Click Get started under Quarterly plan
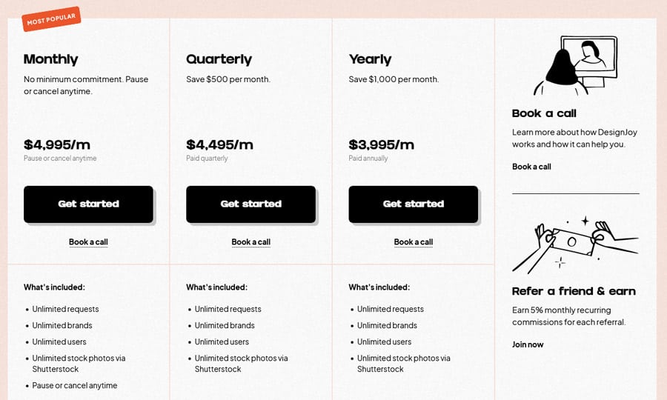 pyautogui.click(x=251, y=204)
